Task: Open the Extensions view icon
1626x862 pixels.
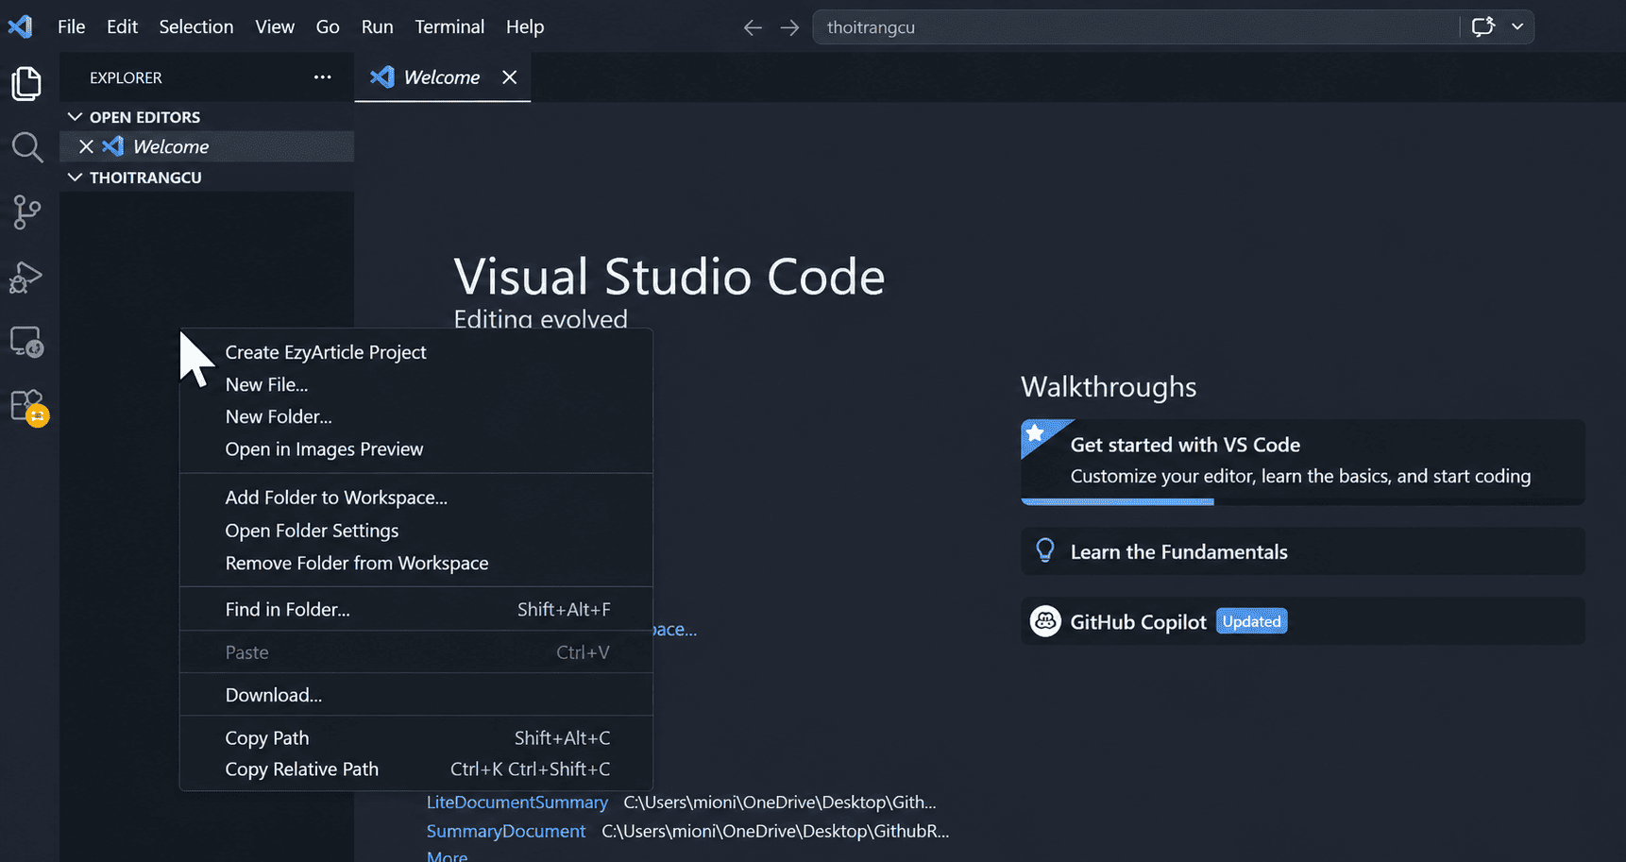Action: (x=28, y=407)
